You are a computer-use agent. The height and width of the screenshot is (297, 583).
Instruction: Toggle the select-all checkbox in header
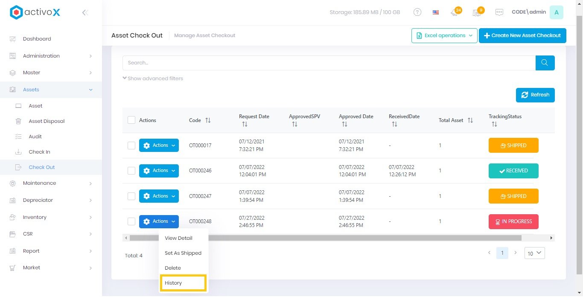pyautogui.click(x=131, y=120)
